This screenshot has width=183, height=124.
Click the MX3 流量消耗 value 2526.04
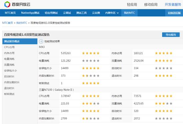139,61
